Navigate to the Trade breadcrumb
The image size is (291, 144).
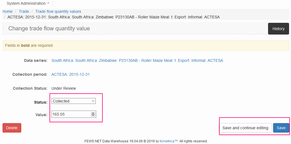point(24,11)
